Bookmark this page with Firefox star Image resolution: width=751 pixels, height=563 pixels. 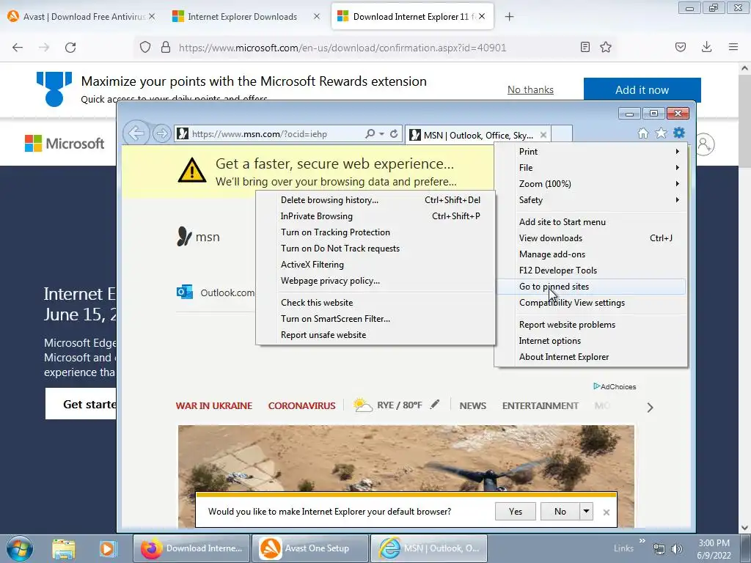(x=606, y=47)
